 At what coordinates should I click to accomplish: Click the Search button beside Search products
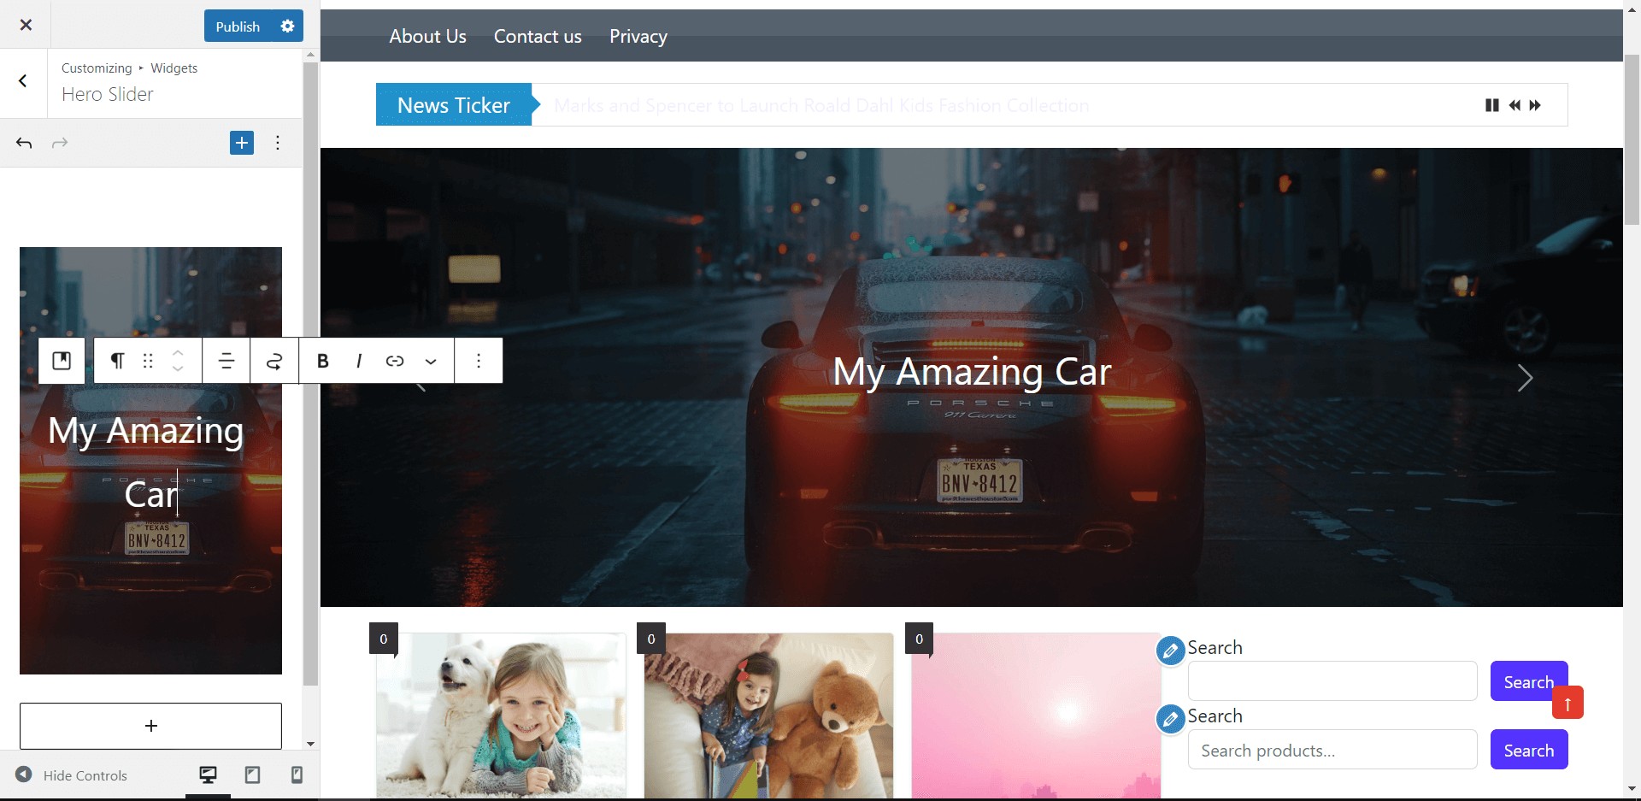pos(1529,750)
